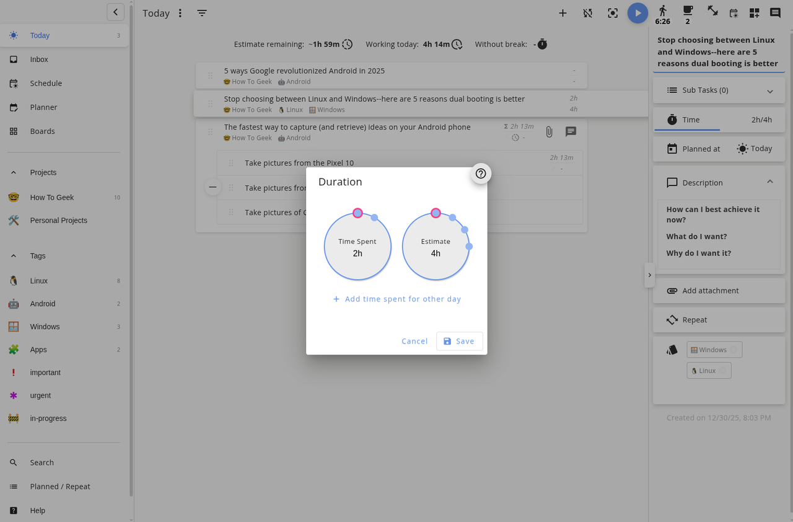Open the coffee break counter icon
793x522 pixels.
[688, 12]
